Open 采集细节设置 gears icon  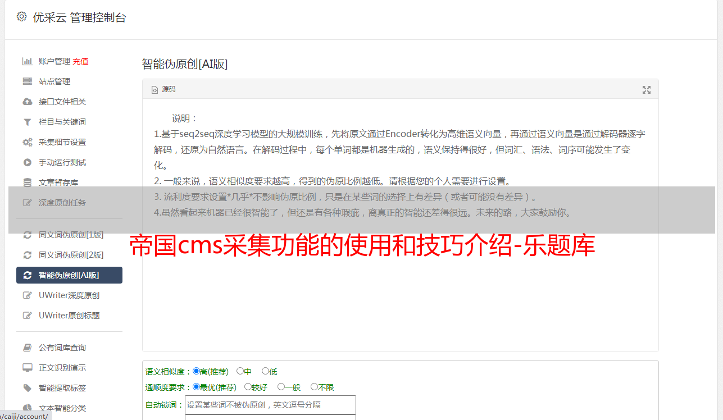coord(27,142)
